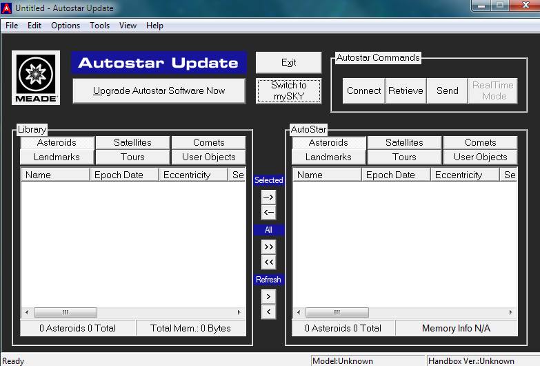Move selected item to AutoStar with right arrow

[268, 197]
